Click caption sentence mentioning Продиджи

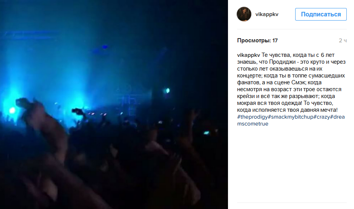(291, 62)
